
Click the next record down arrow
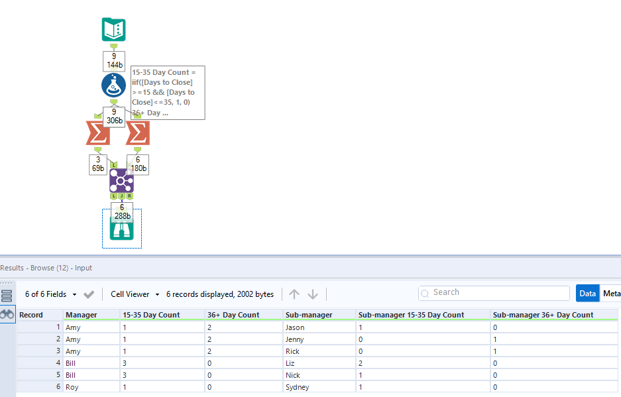[x=313, y=294]
